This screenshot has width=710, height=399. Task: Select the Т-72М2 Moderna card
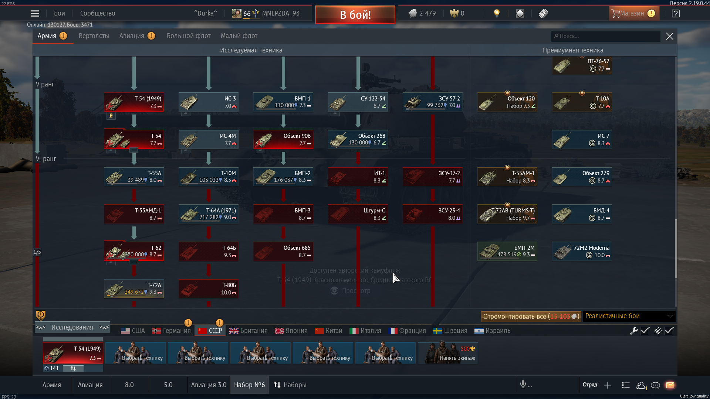pyautogui.click(x=582, y=251)
